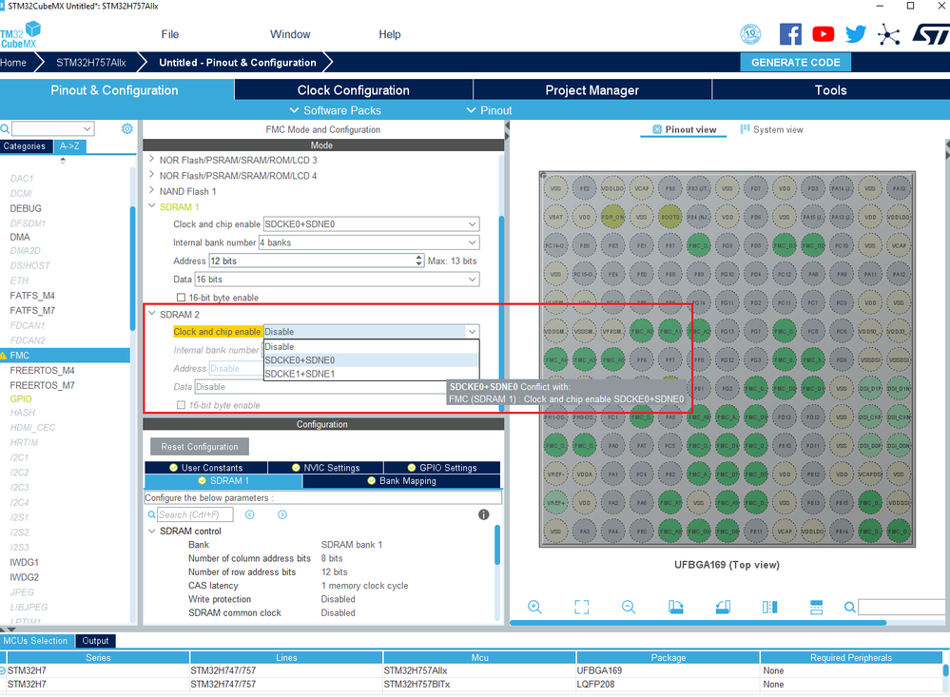This screenshot has width=950, height=697.
Task: Switch to the Clock Configuration tab
Action: (353, 89)
